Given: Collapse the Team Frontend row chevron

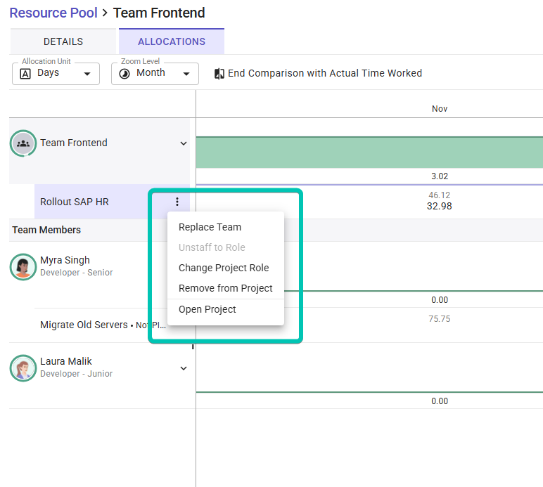Looking at the screenshot, I should 184,143.
